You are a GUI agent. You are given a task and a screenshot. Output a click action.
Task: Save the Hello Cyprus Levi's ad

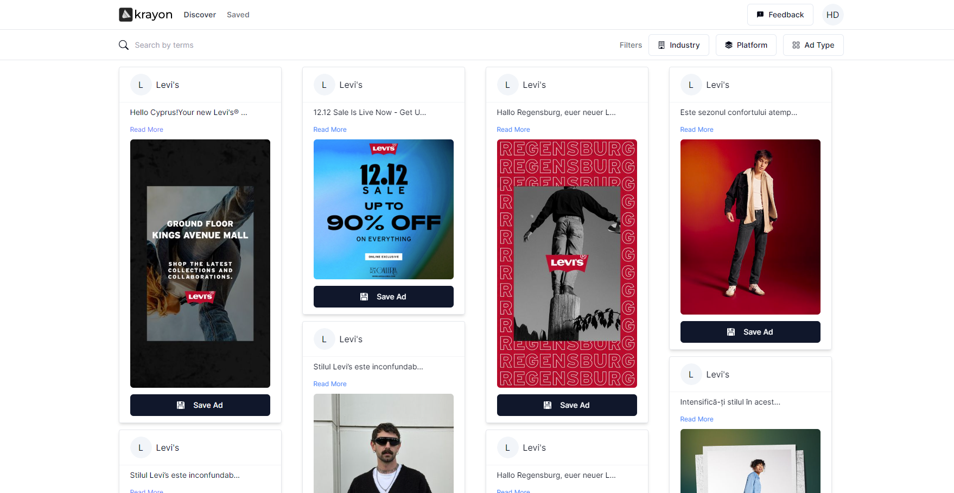[x=200, y=405]
